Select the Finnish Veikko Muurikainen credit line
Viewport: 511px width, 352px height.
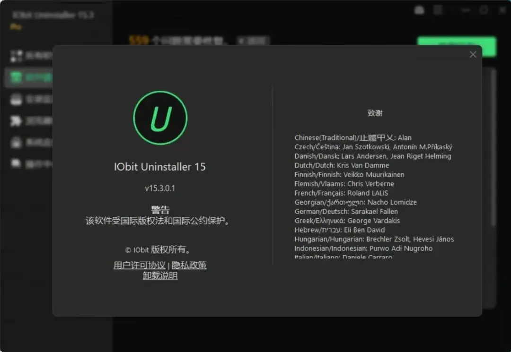[349, 174]
